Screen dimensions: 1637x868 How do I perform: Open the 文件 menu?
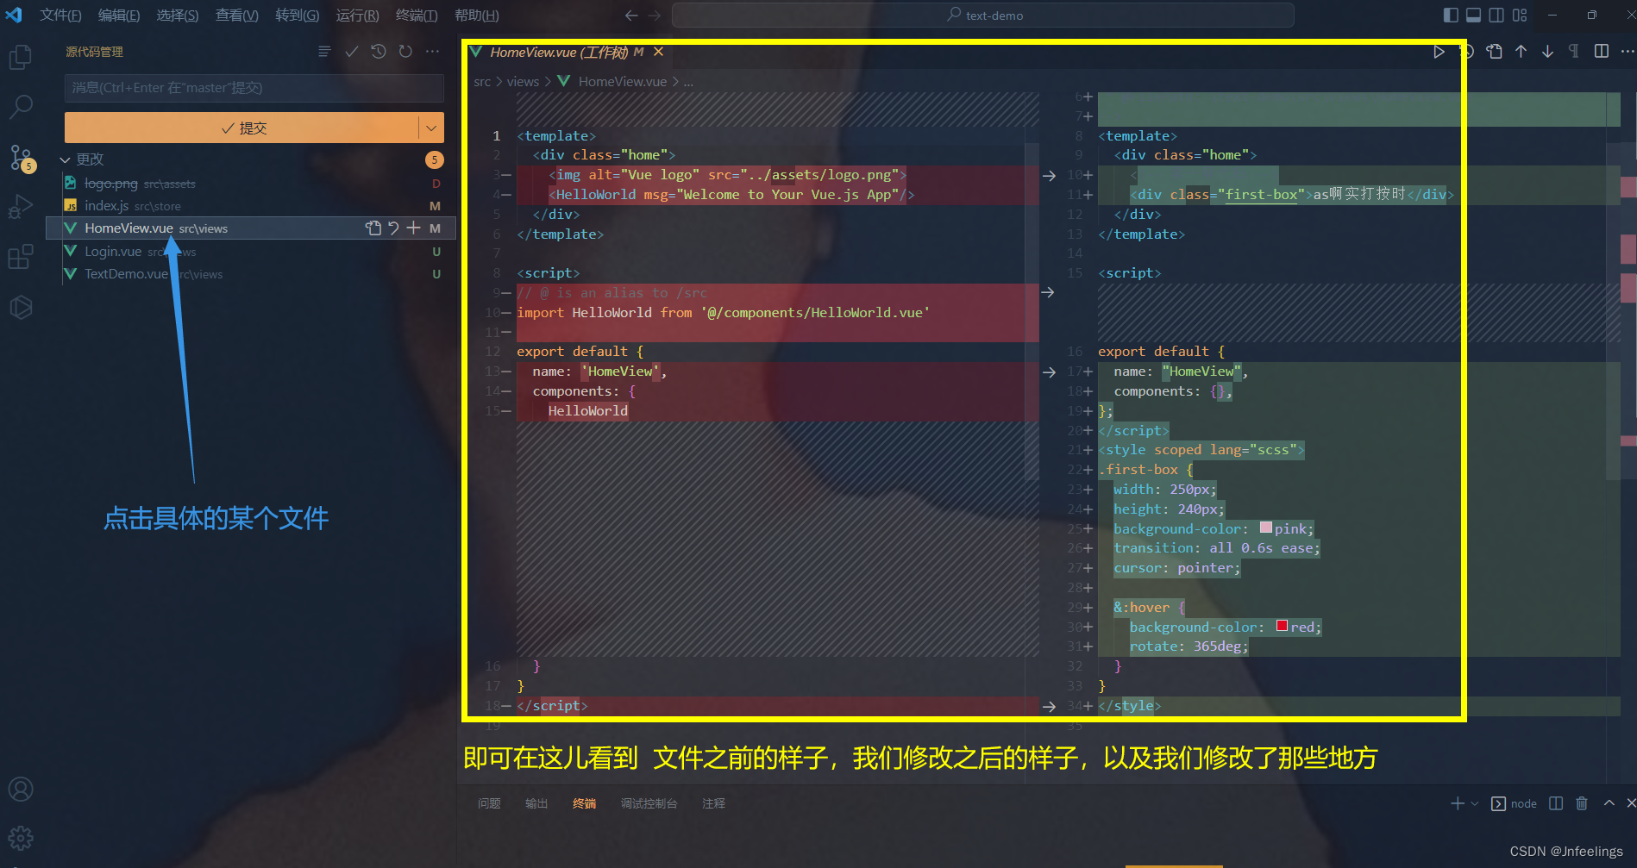[x=60, y=16]
